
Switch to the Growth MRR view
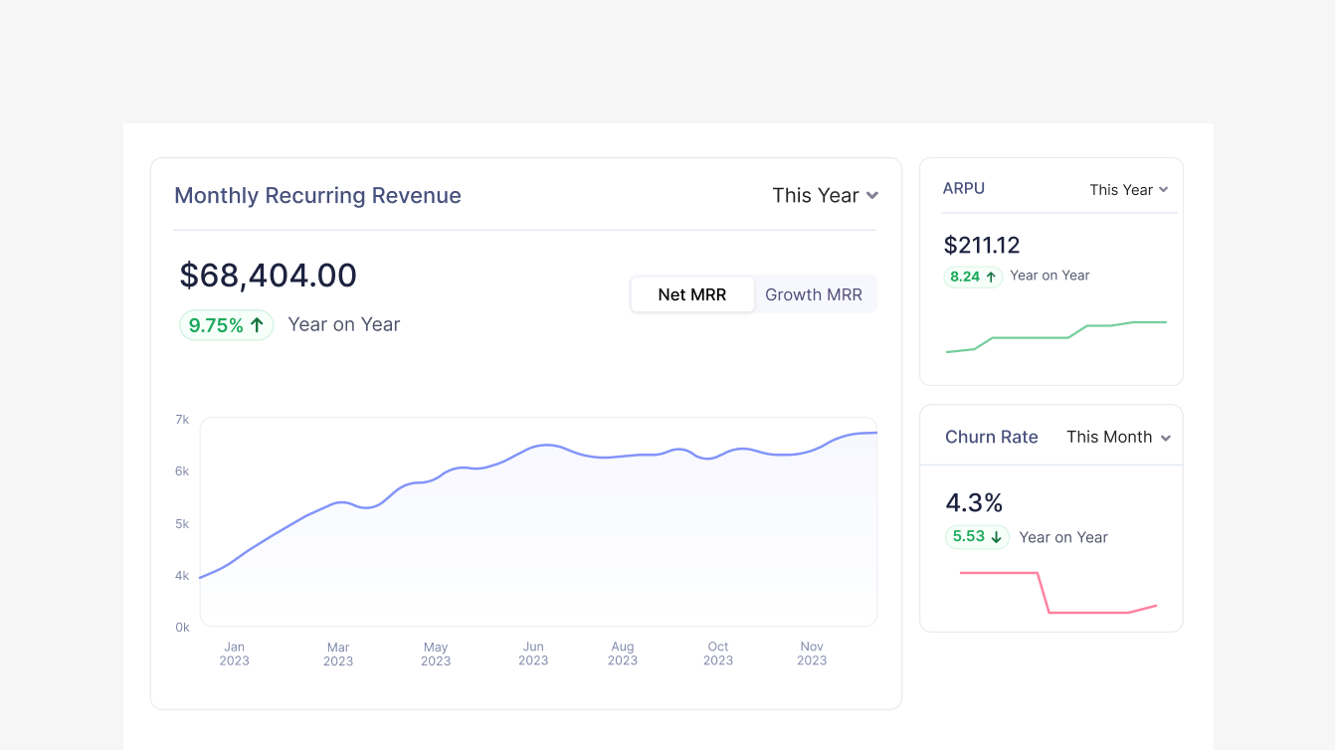point(814,293)
